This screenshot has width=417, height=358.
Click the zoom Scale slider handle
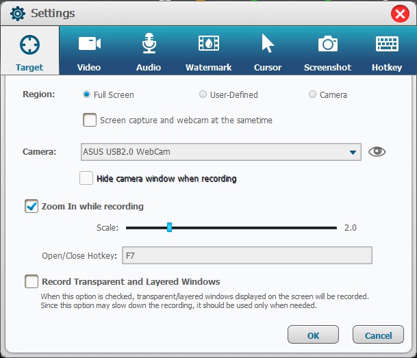pyautogui.click(x=169, y=227)
